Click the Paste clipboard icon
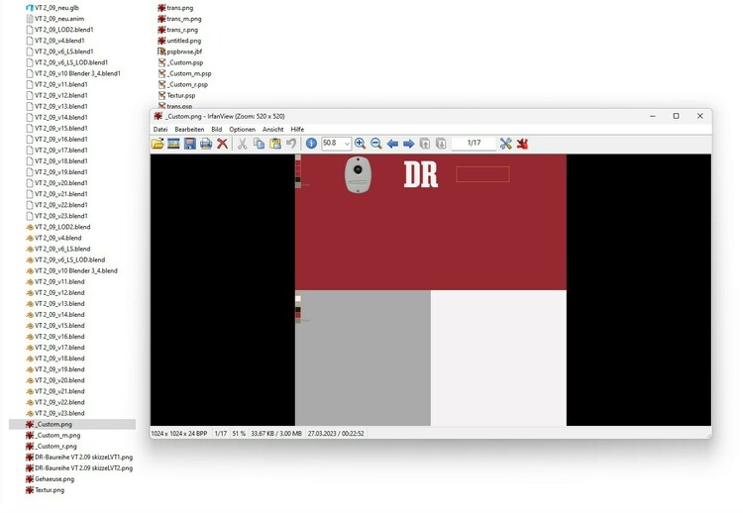 click(x=274, y=144)
